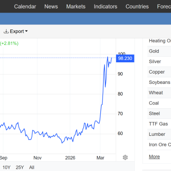Image resolution: width=171 pixels, height=171 pixels.
Task: Click the 2026 x-axis label
Action: click(x=70, y=158)
